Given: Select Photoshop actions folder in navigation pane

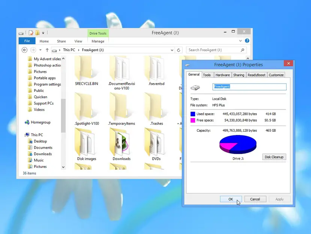Looking at the screenshot, I should point(45,65).
